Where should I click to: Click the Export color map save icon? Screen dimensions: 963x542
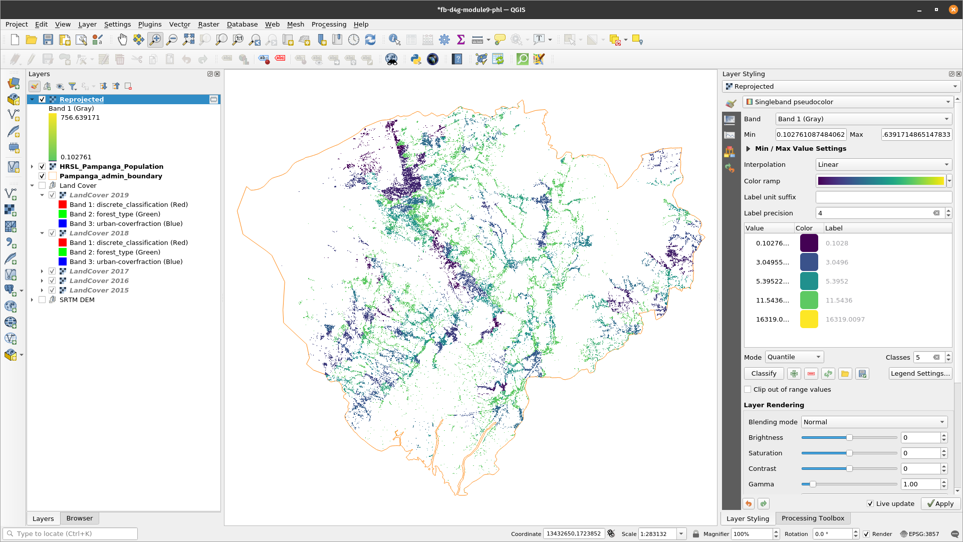(862, 374)
